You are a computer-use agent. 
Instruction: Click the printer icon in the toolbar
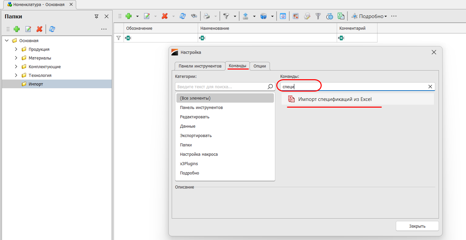207,16
